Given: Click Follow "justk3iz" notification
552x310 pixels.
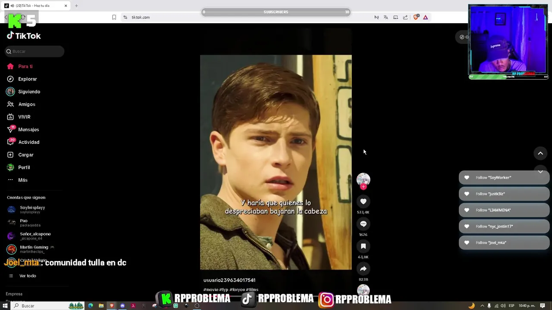Looking at the screenshot, I should [x=504, y=194].
